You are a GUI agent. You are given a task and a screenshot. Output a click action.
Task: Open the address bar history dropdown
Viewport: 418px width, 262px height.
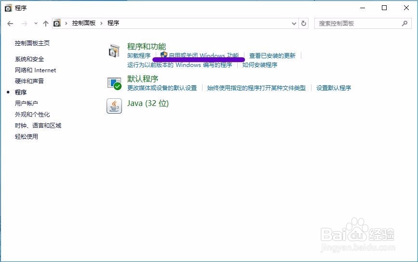pos(294,24)
